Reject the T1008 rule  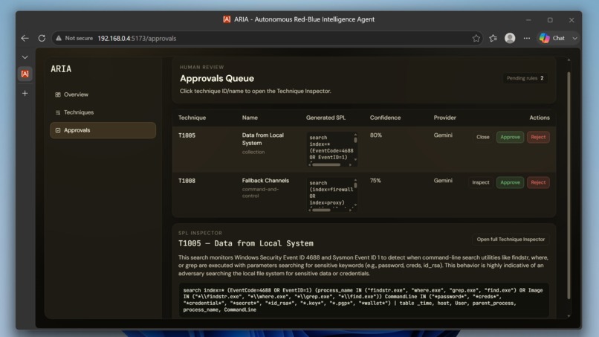pos(538,182)
